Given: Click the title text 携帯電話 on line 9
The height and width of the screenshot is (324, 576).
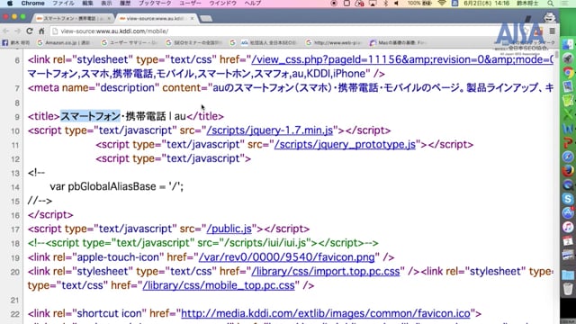Looking at the screenshot, I should tap(146, 116).
